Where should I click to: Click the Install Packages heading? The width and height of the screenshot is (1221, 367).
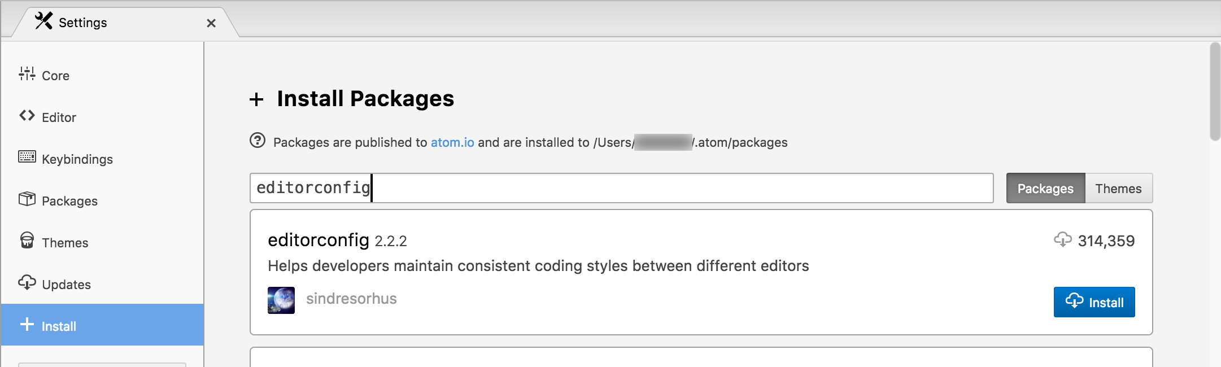tap(365, 99)
